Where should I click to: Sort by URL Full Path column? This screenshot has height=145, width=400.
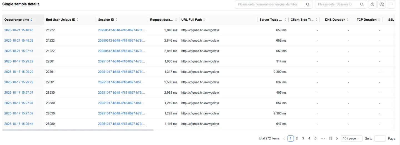click(204, 20)
